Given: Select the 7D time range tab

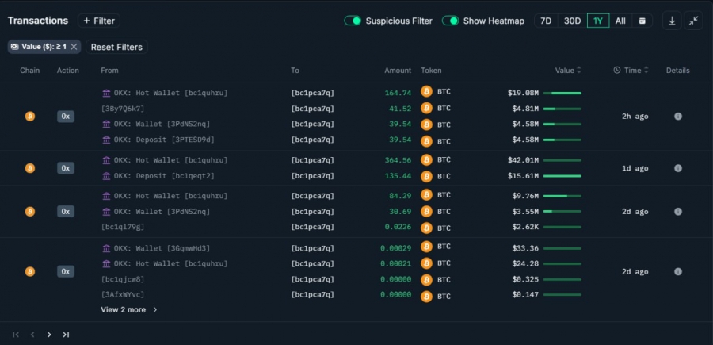Looking at the screenshot, I should [x=546, y=21].
